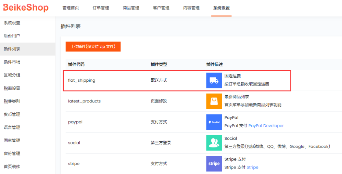
Task: Click the Social plugin users icon
Action: click(x=214, y=143)
